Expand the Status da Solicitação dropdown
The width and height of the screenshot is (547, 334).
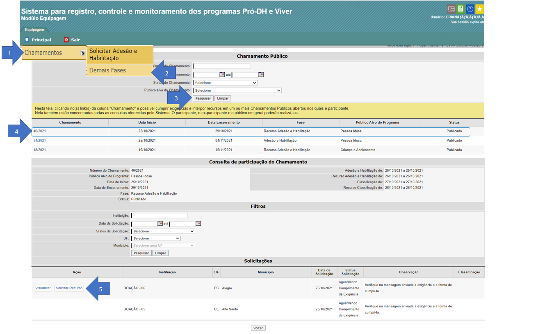pos(163,231)
